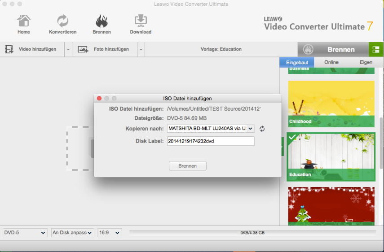Image resolution: width=384 pixels, height=252 pixels.
Task: Toggle the green template panel layout icon
Action: pyautogui.click(x=376, y=49)
